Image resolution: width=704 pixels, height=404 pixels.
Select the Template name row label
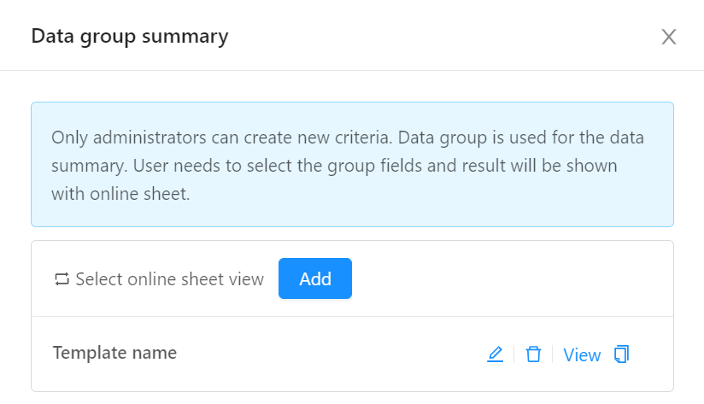pos(115,353)
